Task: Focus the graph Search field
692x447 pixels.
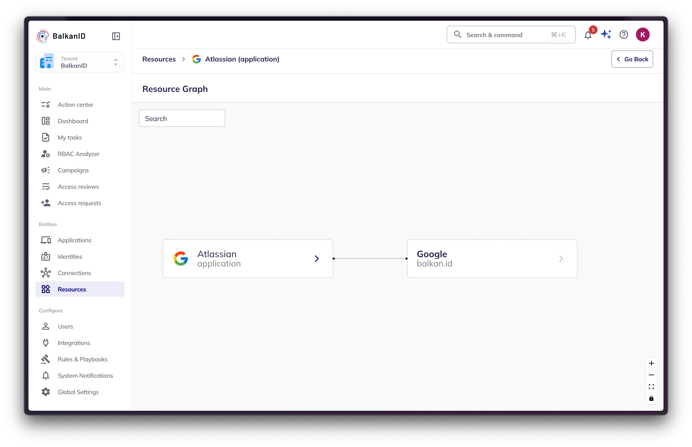Action: 182,119
